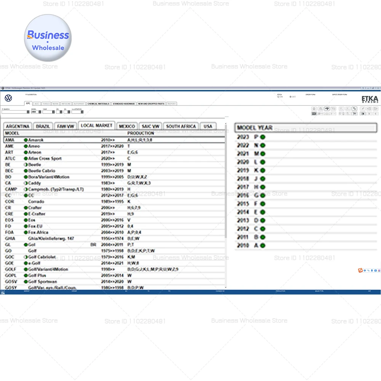Viewport: 381px width, 381px height.
Task: Select the LOCAL MARKET tab
Action: coord(96,126)
